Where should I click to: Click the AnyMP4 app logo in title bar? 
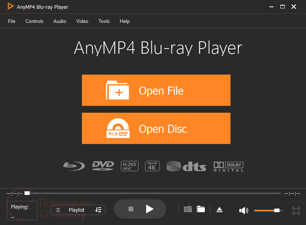tap(10, 6)
